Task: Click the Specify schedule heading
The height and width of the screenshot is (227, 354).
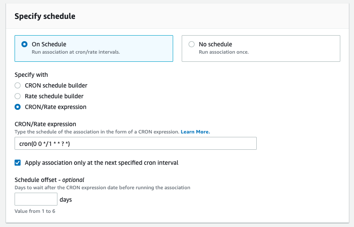Action: pyautogui.click(x=45, y=16)
